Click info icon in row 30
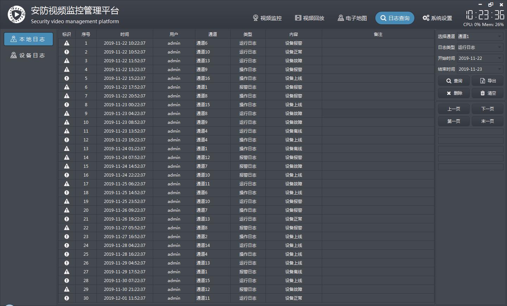 [x=67, y=298]
